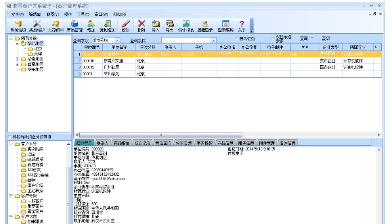The height and width of the screenshot is (224, 392).
Task: Click the 高级 button
Action: click(326, 38)
